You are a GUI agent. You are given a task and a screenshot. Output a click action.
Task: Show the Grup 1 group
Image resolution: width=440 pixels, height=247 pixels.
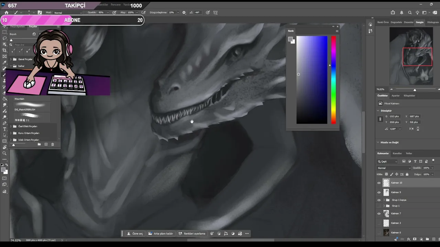(x=379, y=206)
